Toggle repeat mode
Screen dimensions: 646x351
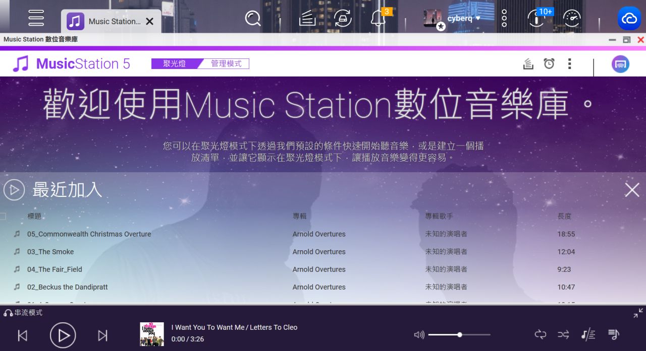(x=541, y=334)
